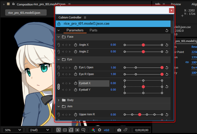Go to next keyframe for Eye L Open
This screenshot has height=134, width=197.
[x=70, y=68]
